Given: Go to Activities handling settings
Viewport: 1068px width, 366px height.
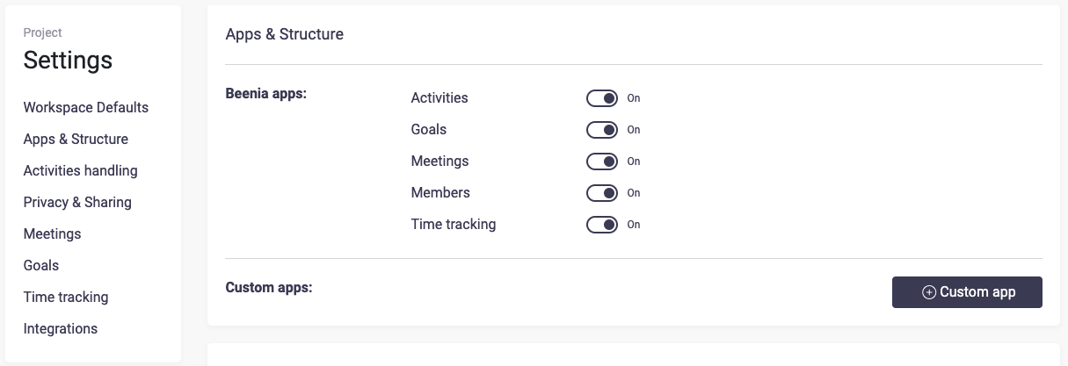Looking at the screenshot, I should click(80, 171).
